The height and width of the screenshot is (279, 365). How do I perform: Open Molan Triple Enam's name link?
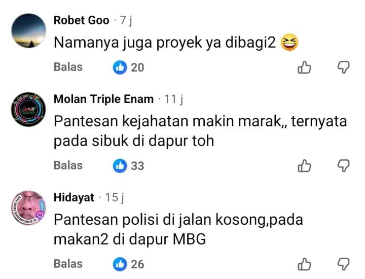click(x=103, y=99)
